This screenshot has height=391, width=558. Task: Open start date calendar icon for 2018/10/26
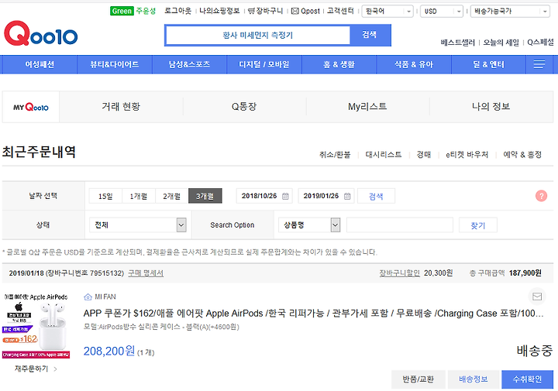click(285, 196)
